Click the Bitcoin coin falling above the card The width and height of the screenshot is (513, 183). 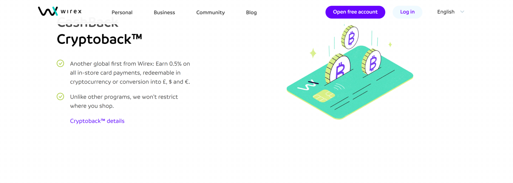click(350, 37)
